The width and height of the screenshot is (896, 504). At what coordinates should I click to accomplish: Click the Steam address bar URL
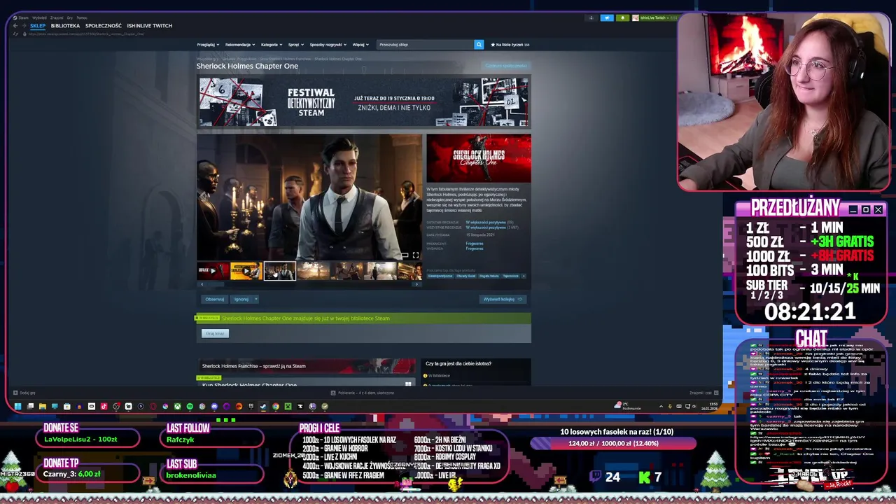pos(87,34)
